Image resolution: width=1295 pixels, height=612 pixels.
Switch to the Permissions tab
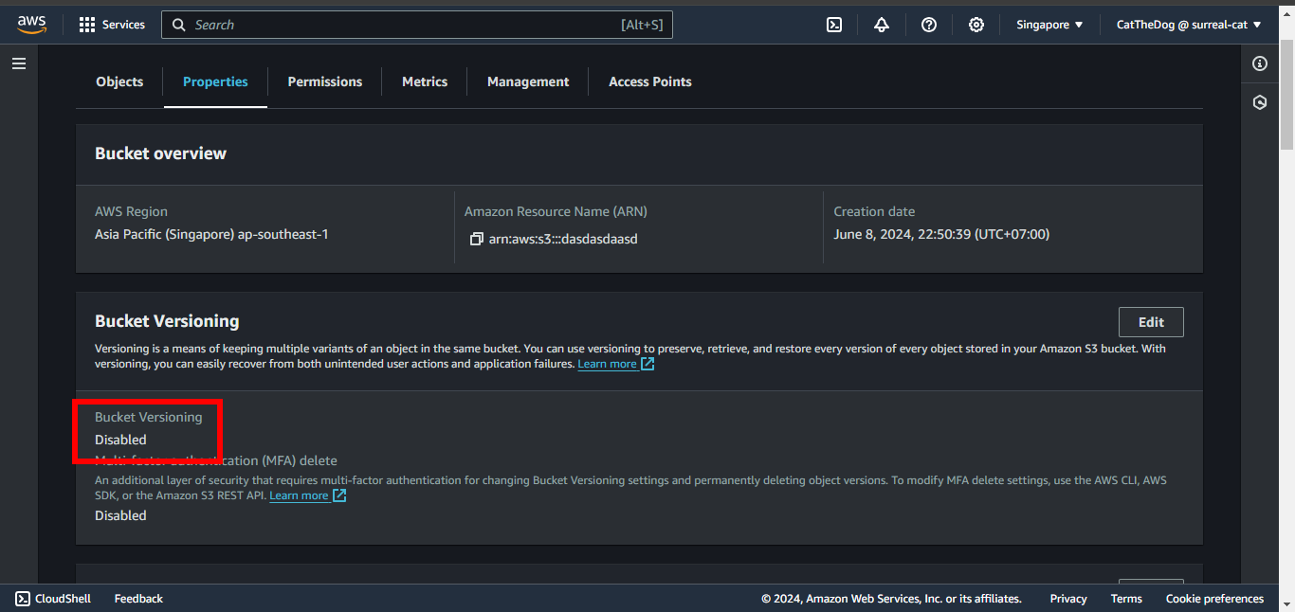tap(324, 81)
